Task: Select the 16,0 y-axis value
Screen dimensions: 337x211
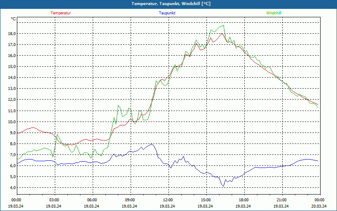Action: (x=12, y=56)
